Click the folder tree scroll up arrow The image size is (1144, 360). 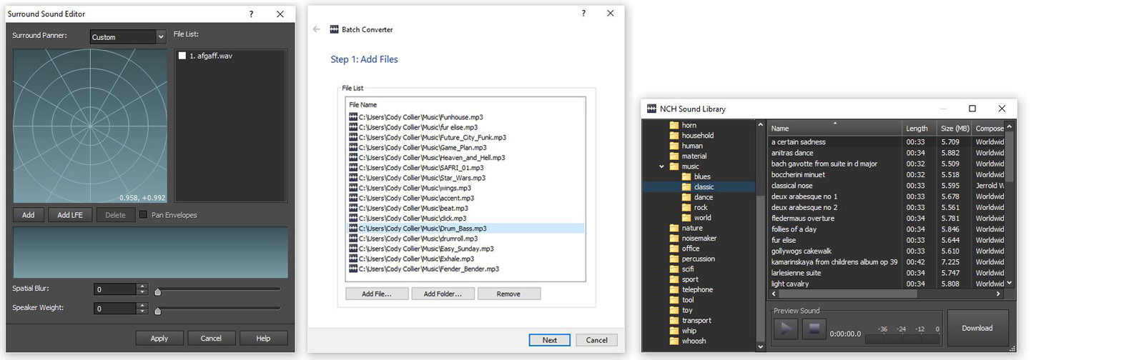pos(760,125)
